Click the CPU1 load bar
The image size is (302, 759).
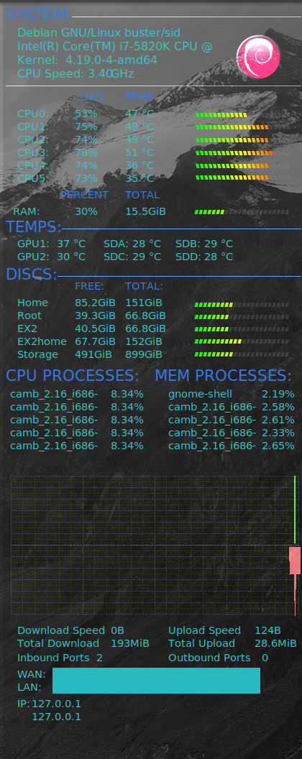[x=242, y=127]
